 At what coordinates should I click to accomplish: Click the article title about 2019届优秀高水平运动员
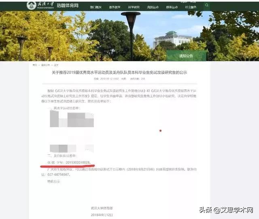[x=119, y=72]
